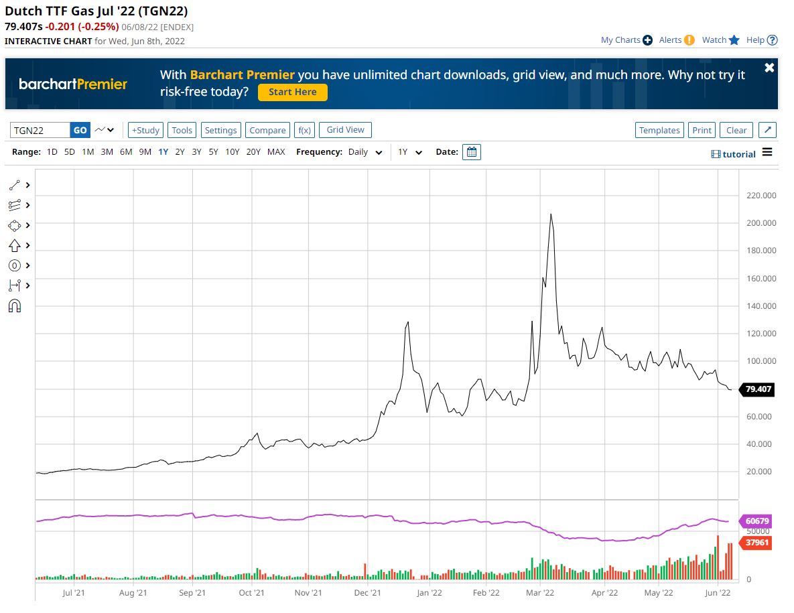794x613 pixels.
Task: Expand chart to full screen with arrow icon
Action: pyautogui.click(x=768, y=130)
